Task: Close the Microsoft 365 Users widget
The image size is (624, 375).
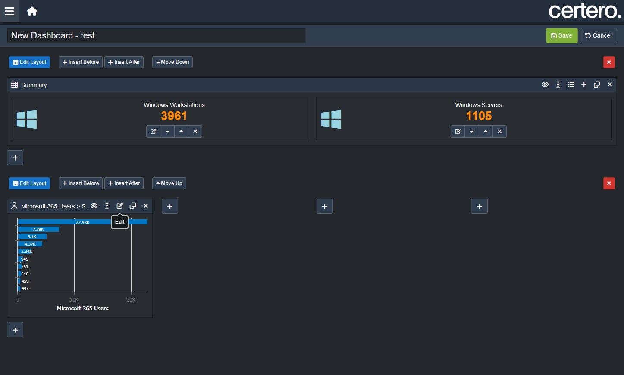Action: click(x=146, y=206)
